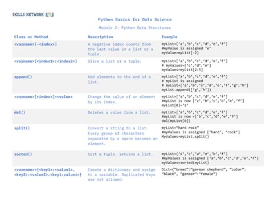270x208 pixels.
Task: Click the 'append()' method cell
Action: pos(23,77)
